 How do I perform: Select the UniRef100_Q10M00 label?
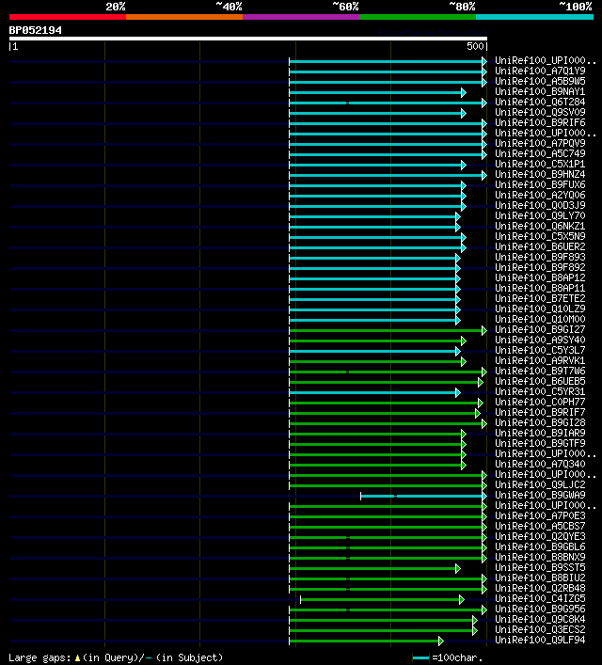point(540,320)
